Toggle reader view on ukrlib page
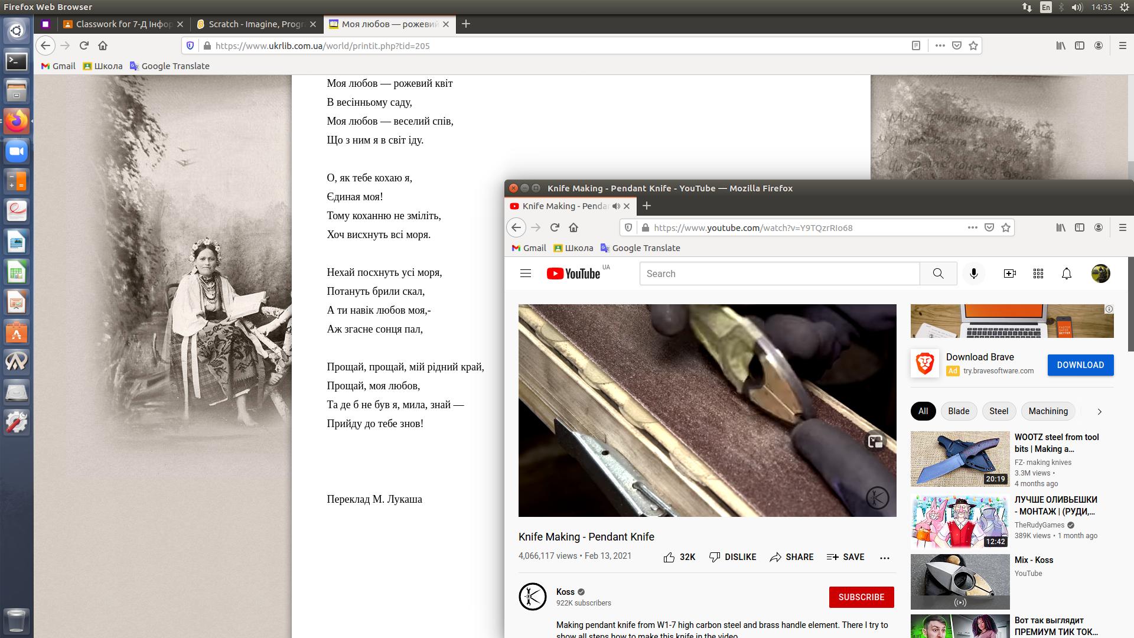The width and height of the screenshot is (1134, 638). coord(915,45)
